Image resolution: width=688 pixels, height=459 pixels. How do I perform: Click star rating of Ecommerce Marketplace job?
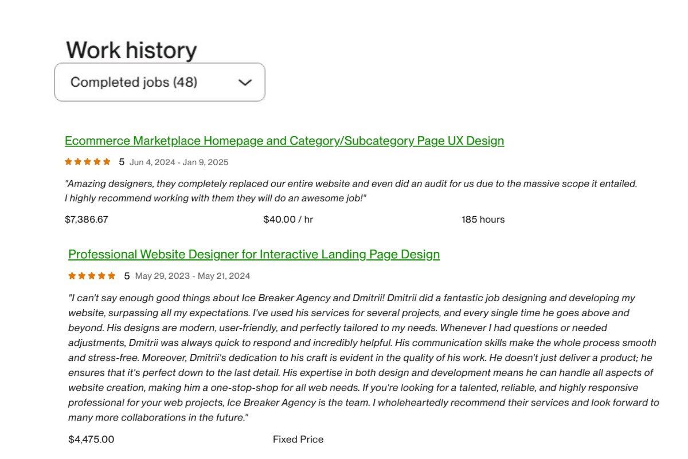(x=88, y=162)
